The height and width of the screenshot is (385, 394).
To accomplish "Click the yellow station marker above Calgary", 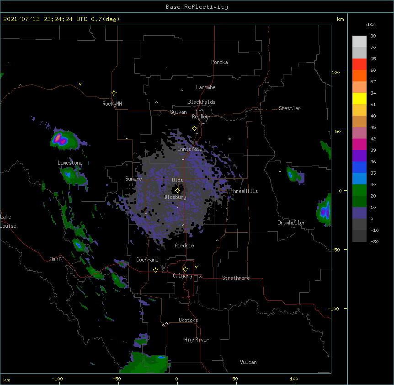I will tap(185, 269).
